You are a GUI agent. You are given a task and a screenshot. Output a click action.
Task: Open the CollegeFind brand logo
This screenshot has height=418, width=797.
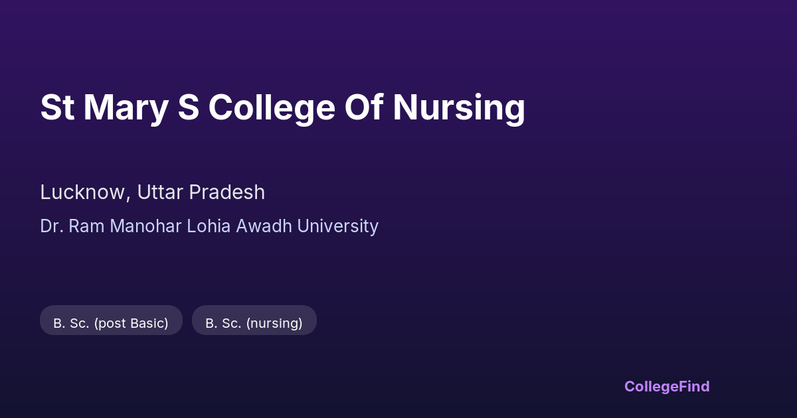[666, 386]
